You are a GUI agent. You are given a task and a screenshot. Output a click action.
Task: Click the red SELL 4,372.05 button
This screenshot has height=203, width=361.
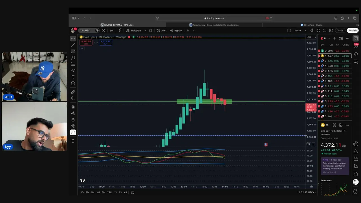coord(86,42)
